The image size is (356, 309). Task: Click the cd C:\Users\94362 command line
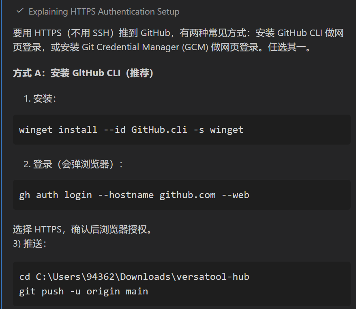(134, 277)
